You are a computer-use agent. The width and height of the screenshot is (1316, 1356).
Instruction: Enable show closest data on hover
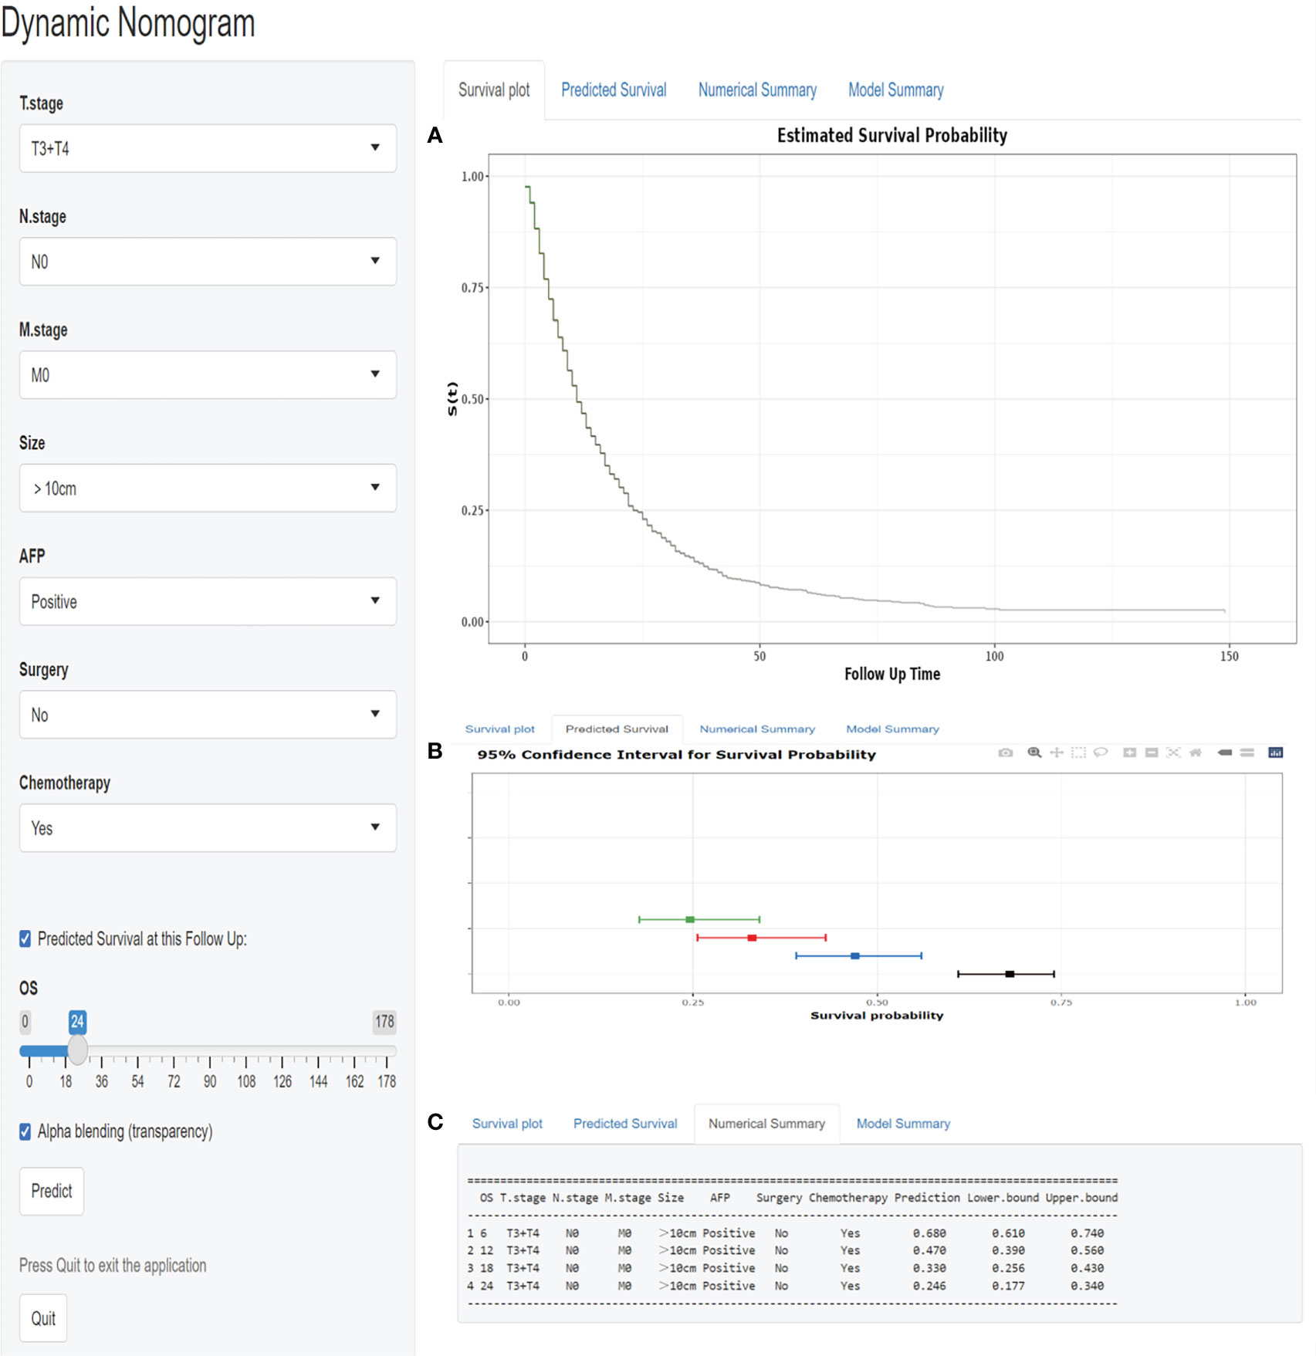click(x=1225, y=752)
